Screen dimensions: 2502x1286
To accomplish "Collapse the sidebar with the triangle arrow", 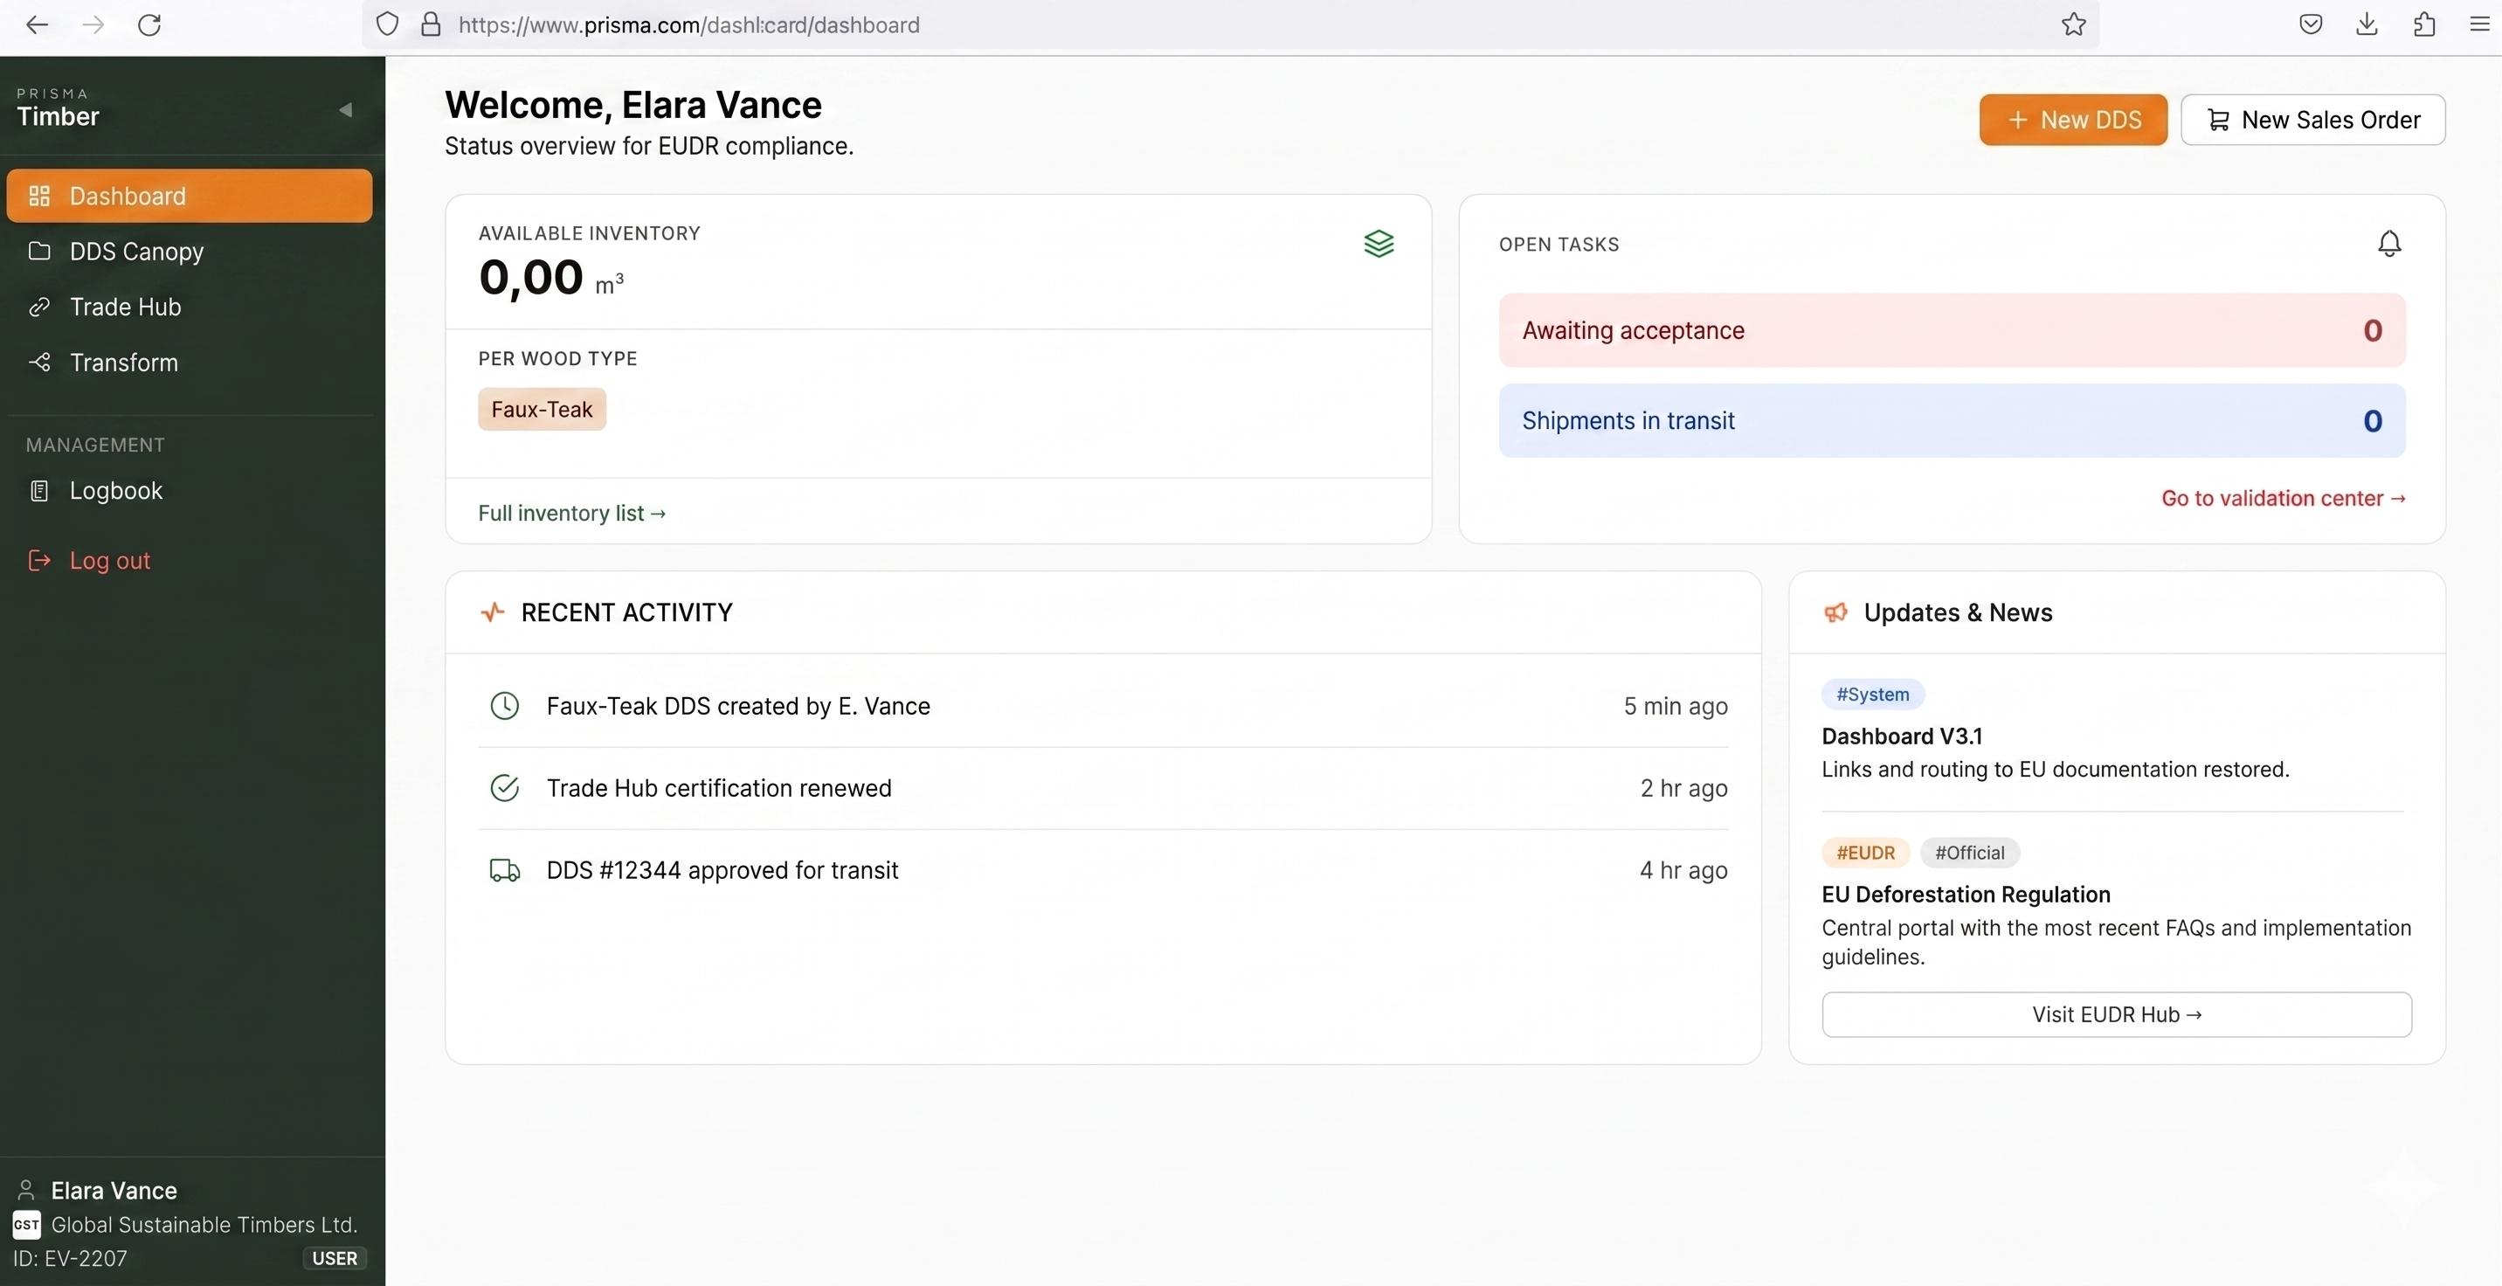I will (x=345, y=110).
